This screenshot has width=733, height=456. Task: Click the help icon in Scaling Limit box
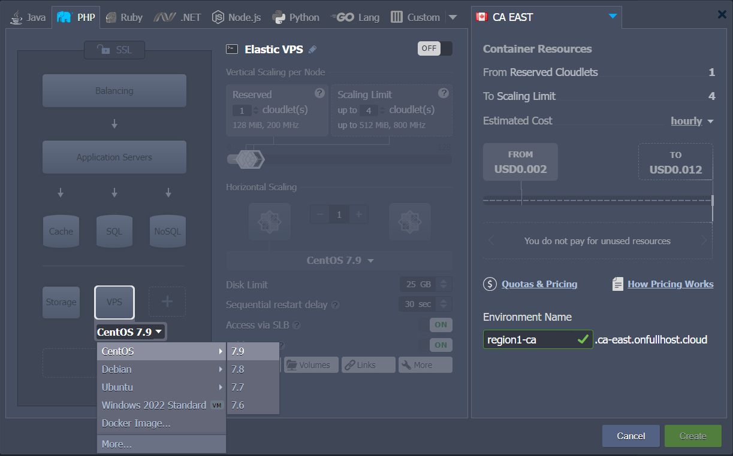[443, 93]
